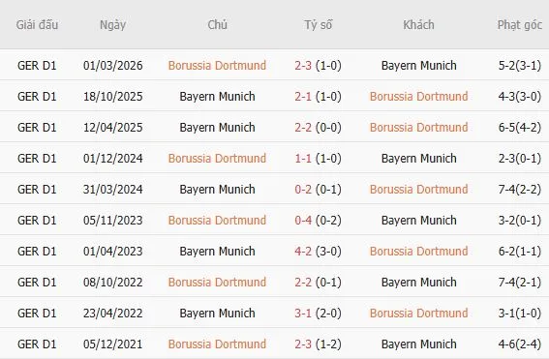The height and width of the screenshot is (359, 549).
Task: Open corner stats 7-4(2-2) on 31/03/2024
Action: tap(520, 190)
